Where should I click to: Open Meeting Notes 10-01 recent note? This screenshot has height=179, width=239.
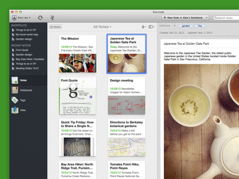(x=27, y=68)
